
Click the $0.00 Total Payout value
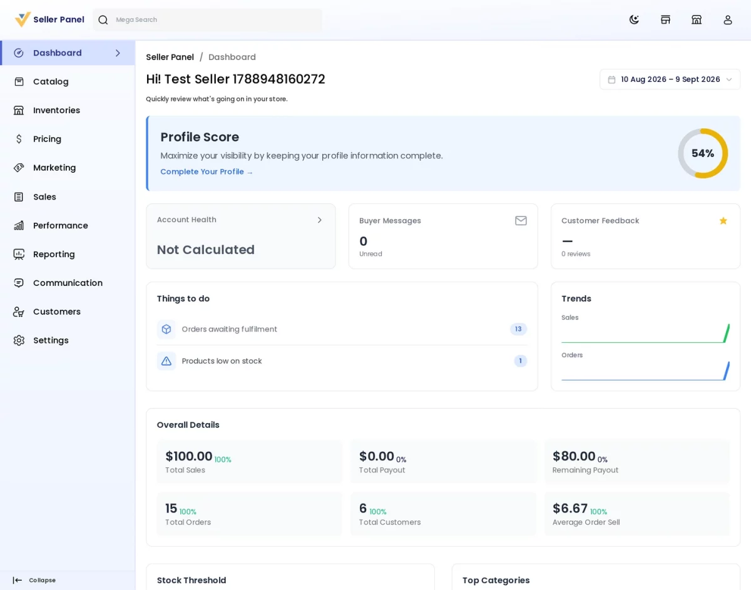coord(376,456)
